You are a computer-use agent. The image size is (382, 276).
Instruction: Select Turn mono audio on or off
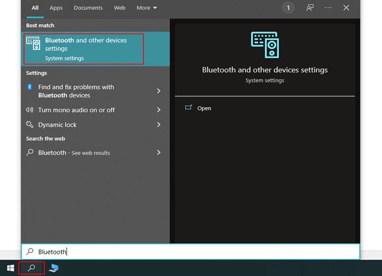pos(95,110)
